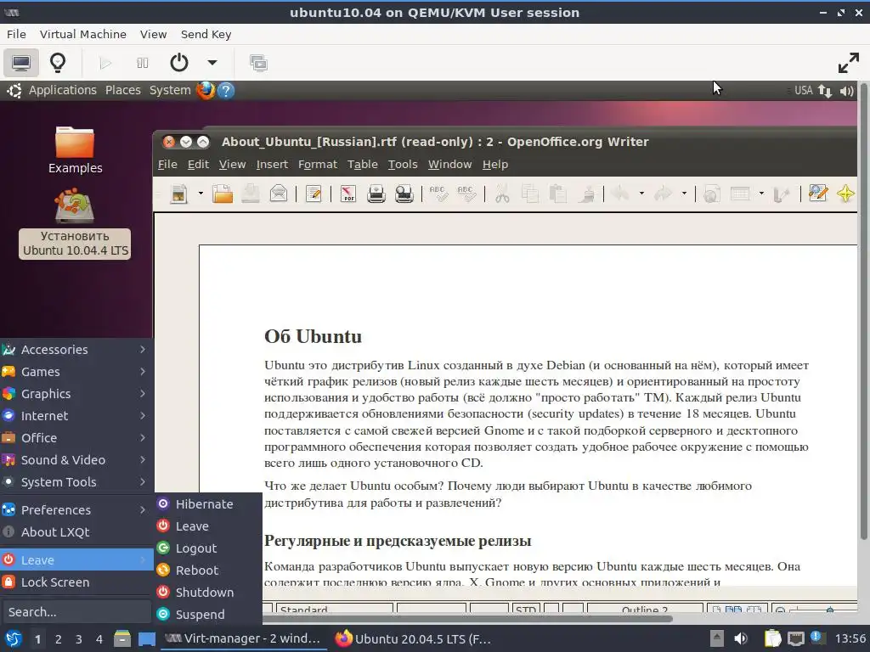Expand the Sound & Video submenu

76,460
